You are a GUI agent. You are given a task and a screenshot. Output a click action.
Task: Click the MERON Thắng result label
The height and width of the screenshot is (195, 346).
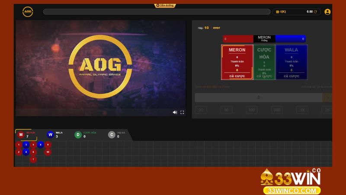(x=264, y=39)
